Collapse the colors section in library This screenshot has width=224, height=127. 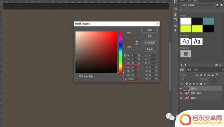181,15
